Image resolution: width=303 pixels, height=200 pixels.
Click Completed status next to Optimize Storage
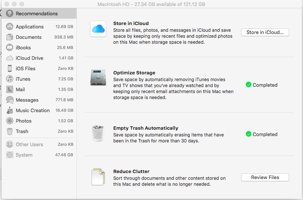coord(265,85)
